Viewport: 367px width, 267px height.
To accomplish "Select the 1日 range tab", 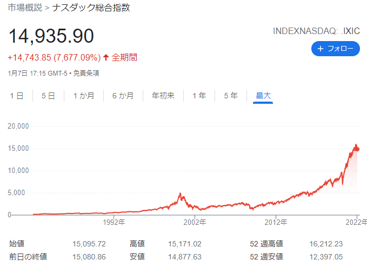I will (17, 96).
